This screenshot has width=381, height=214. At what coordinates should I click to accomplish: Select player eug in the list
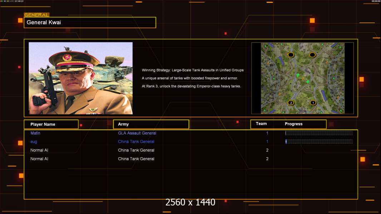[34, 142]
